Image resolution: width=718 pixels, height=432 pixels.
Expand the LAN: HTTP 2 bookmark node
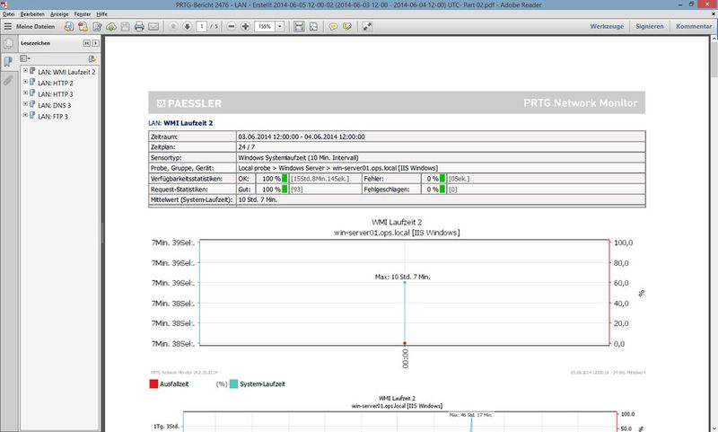coord(24,83)
